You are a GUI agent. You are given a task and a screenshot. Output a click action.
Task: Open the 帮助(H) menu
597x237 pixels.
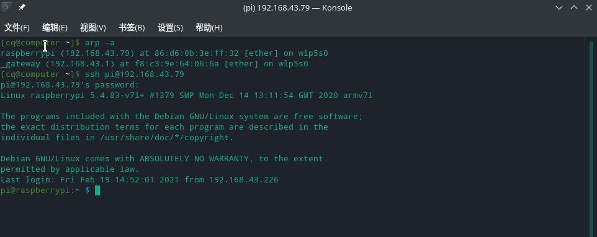point(209,27)
